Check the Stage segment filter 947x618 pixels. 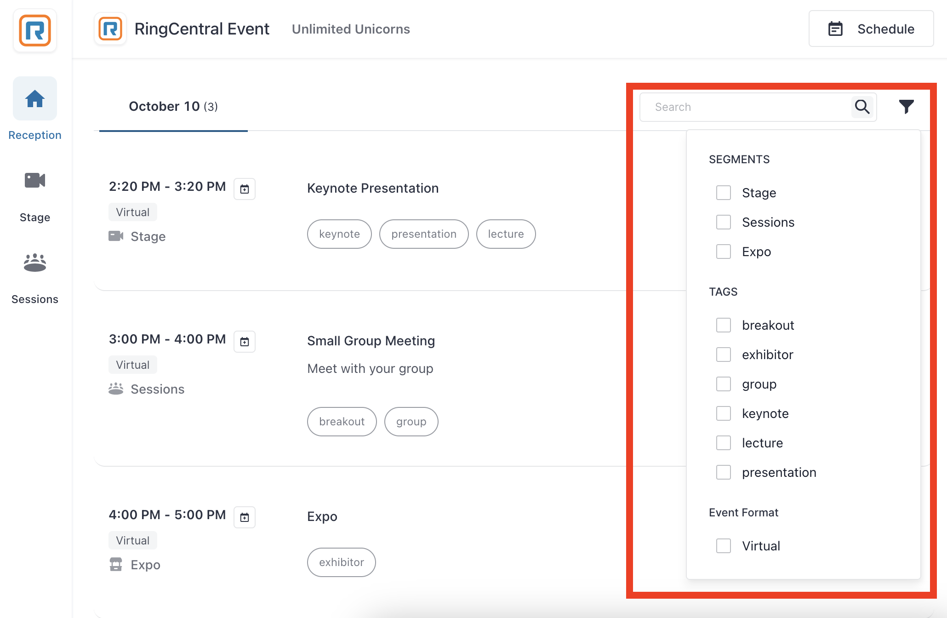click(x=724, y=193)
